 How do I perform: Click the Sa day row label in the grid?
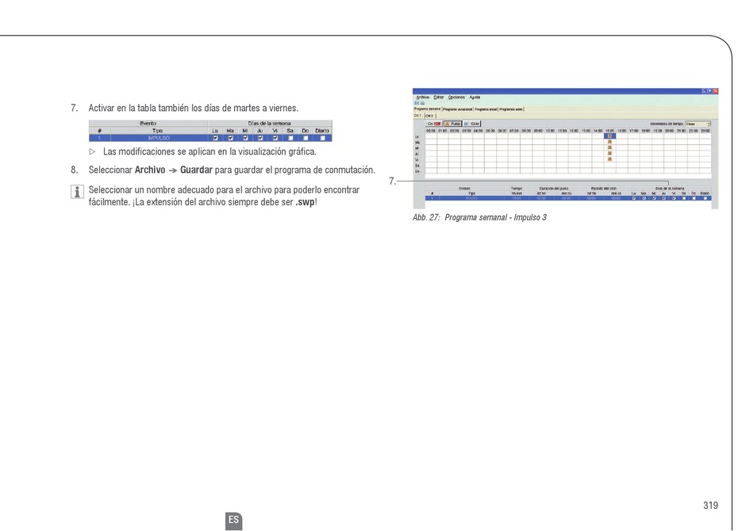click(x=417, y=166)
